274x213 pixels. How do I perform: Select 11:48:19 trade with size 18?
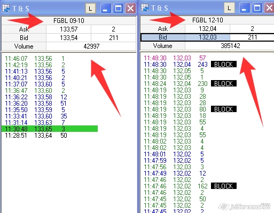[x=175, y=116]
